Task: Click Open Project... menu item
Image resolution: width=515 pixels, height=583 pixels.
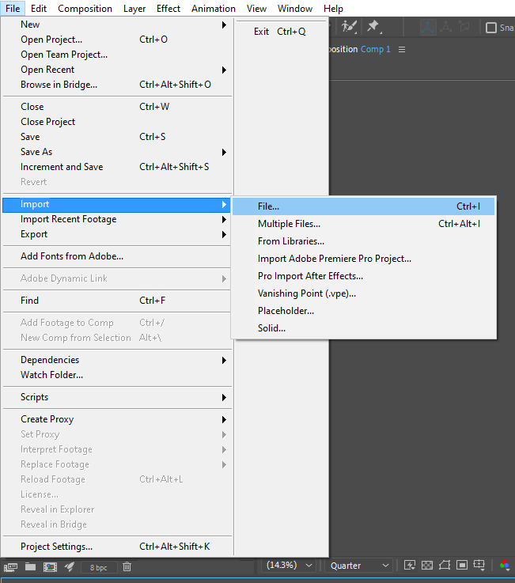Action: [117, 40]
